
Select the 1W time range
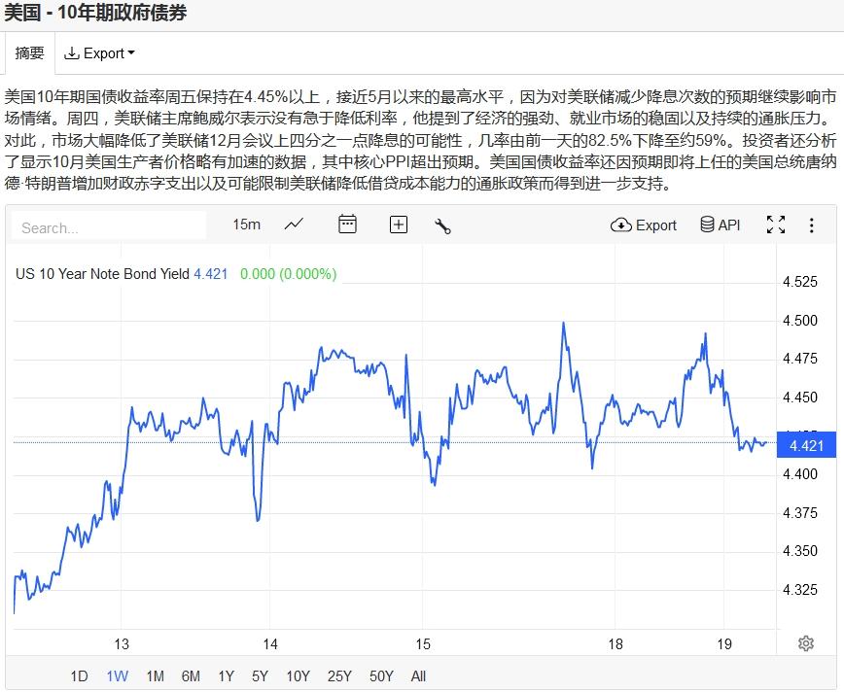117,676
